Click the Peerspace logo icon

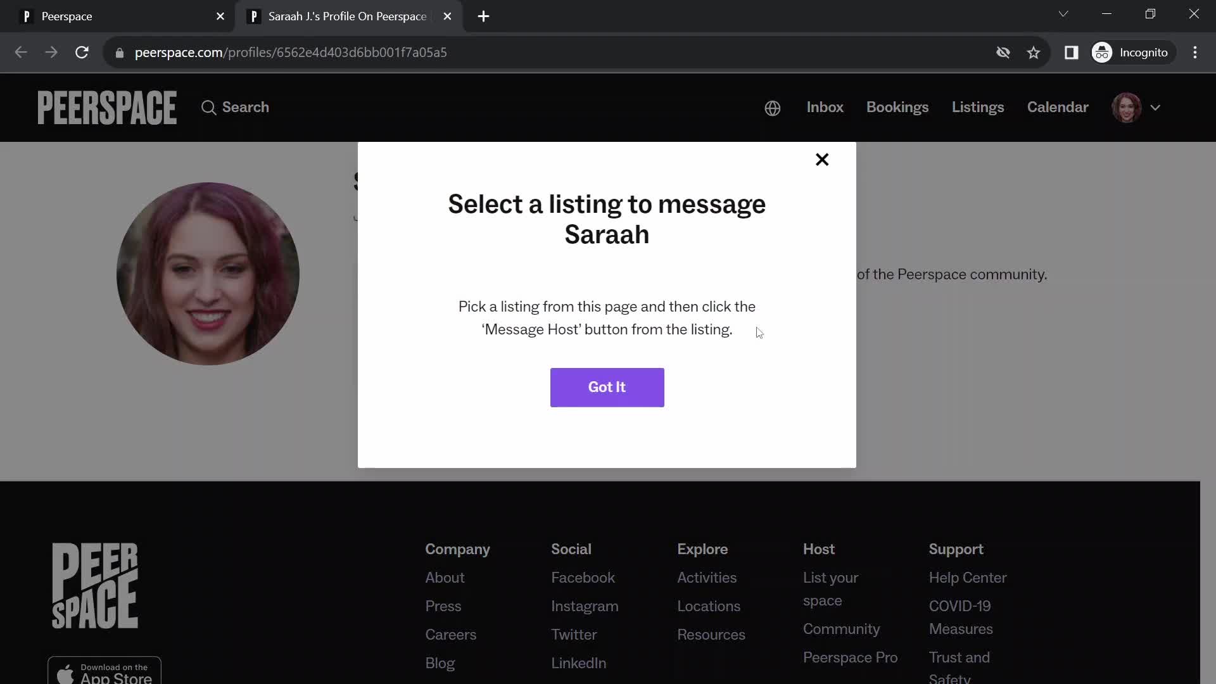(106, 107)
